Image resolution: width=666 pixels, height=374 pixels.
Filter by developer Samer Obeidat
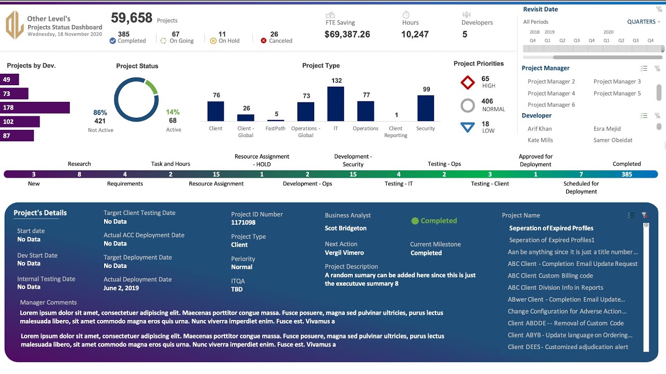click(613, 140)
